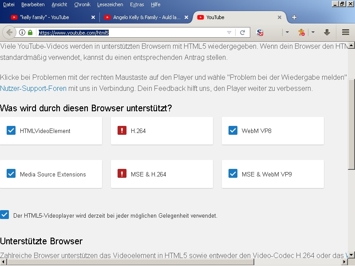The width and height of the screenshot is (355, 266).
Task: Click the site information icon in address bar
Action: [22, 32]
